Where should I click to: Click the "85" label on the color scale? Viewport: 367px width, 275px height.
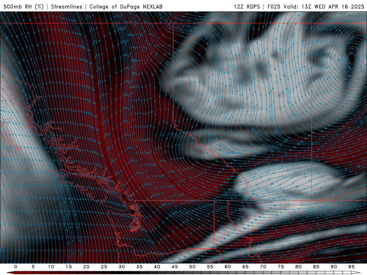[x=316, y=267]
